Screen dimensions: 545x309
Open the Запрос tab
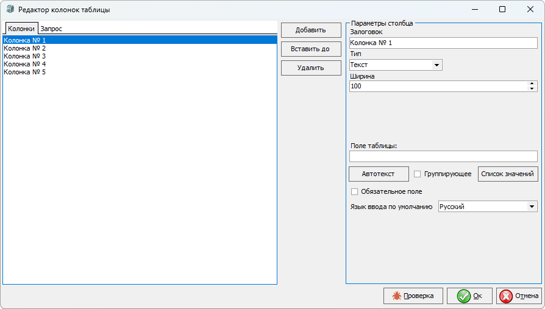(x=51, y=29)
